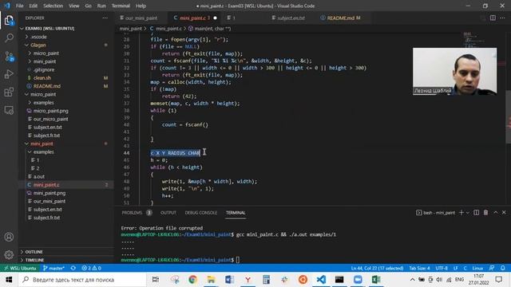Open the Accounts menu icon
The height and width of the screenshot is (287, 511).
click(x=9, y=237)
